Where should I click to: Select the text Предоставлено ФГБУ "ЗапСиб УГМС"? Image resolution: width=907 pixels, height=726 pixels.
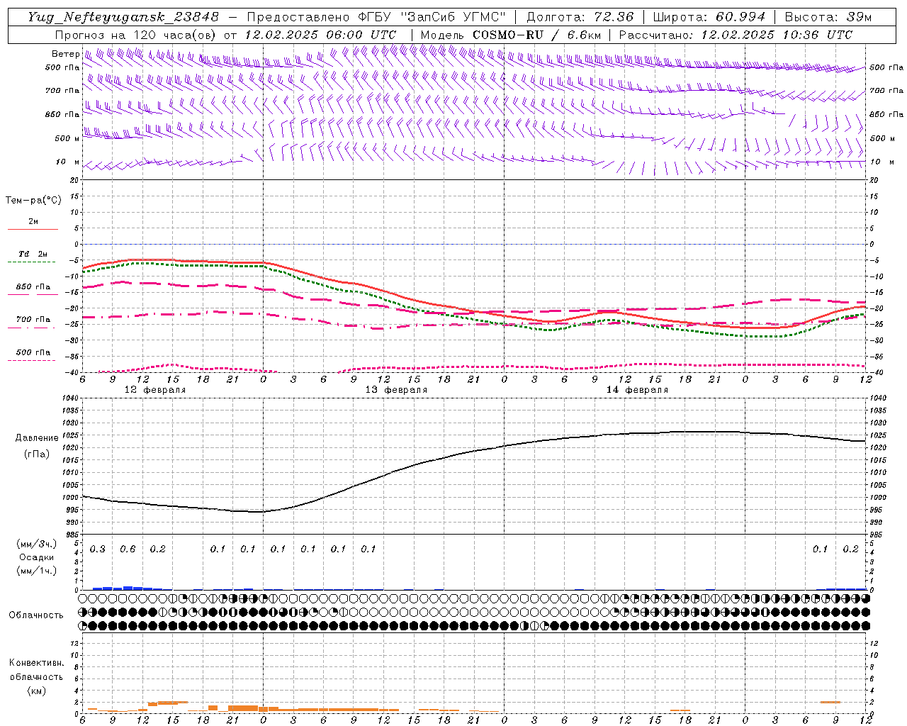click(376, 17)
